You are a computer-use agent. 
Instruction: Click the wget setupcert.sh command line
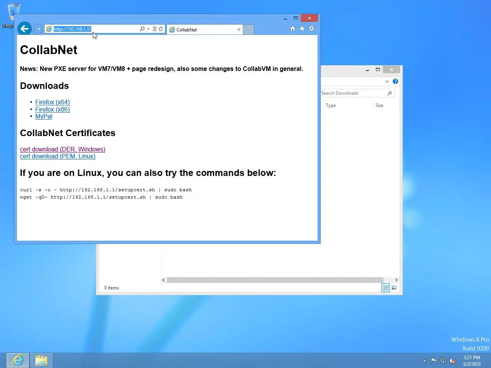click(x=101, y=197)
